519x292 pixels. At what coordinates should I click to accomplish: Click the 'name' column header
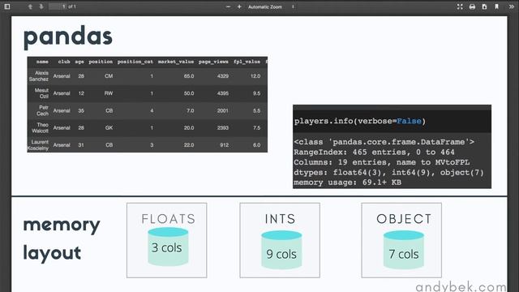click(42, 62)
